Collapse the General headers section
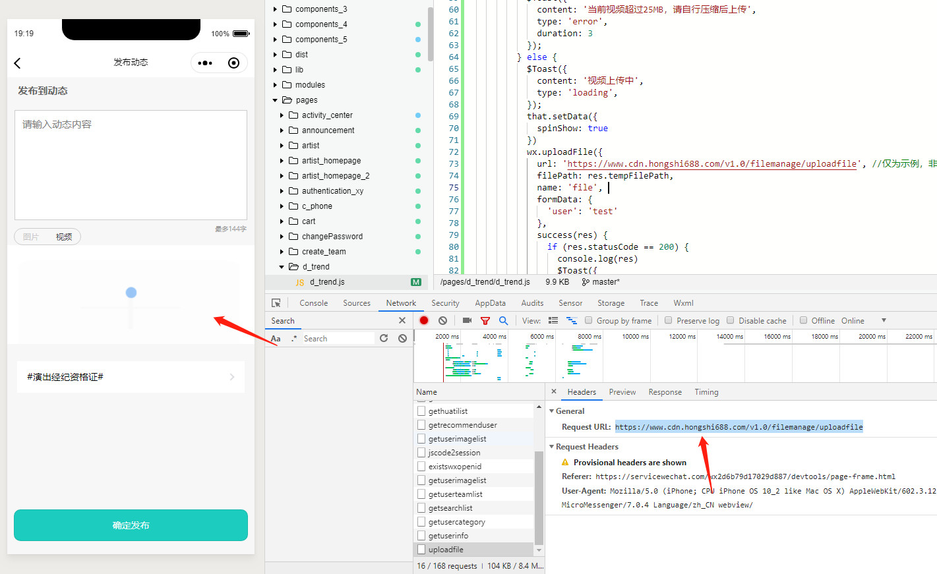Image resolution: width=937 pixels, height=574 pixels. click(x=552, y=411)
